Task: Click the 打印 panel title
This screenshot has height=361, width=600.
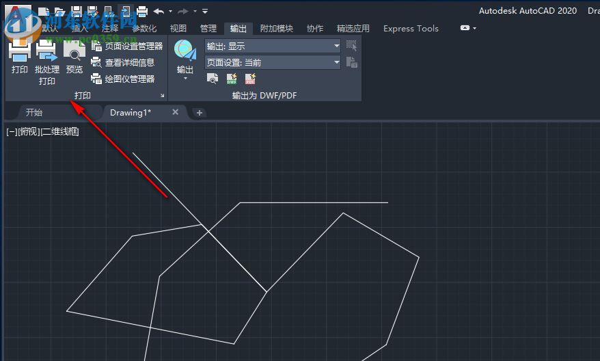Action: point(83,95)
